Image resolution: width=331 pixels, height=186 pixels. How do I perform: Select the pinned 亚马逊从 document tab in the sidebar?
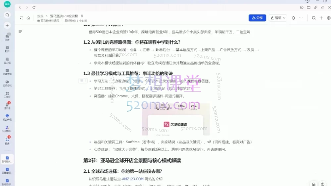click(7, 159)
